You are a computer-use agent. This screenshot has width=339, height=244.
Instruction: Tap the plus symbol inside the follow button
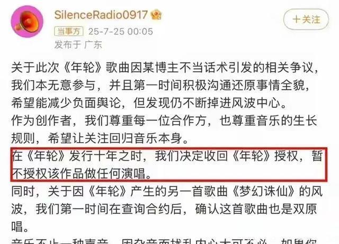(x=297, y=20)
